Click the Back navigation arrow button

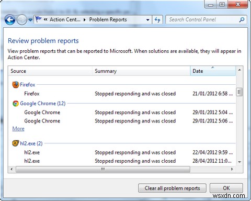[x=10, y=20]
